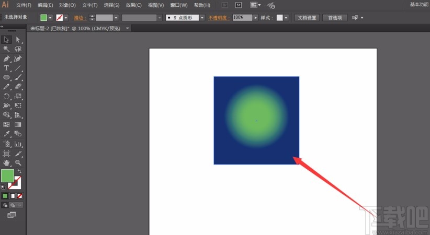
Task: Open the 窗口(W) menu
Action: tap(179, 5)
